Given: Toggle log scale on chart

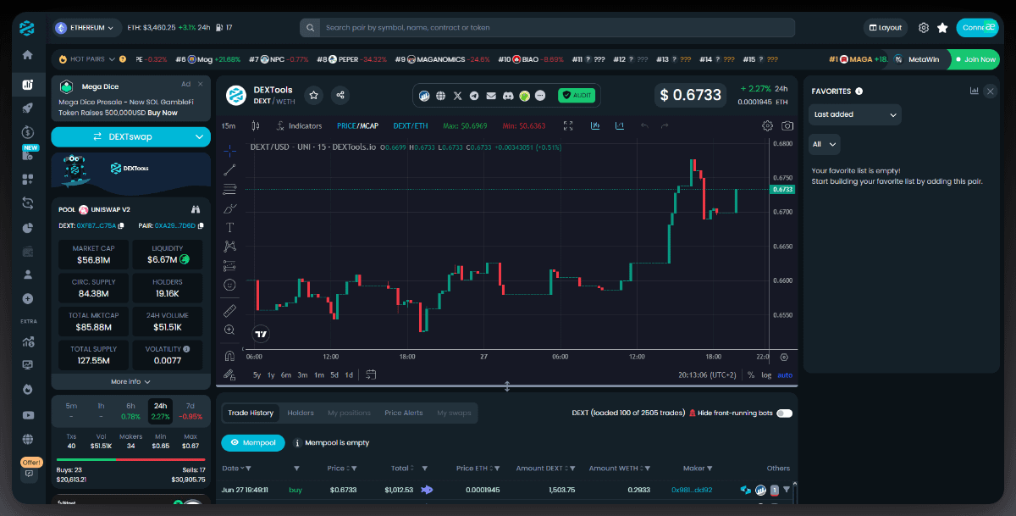Looking at the screenshot, I should click(x=766, y=375).
